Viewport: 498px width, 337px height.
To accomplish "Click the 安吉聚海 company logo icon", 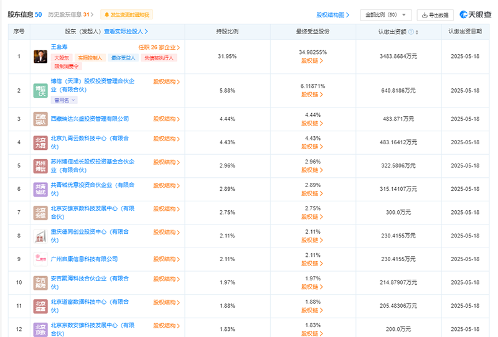I will click(40, 283).
